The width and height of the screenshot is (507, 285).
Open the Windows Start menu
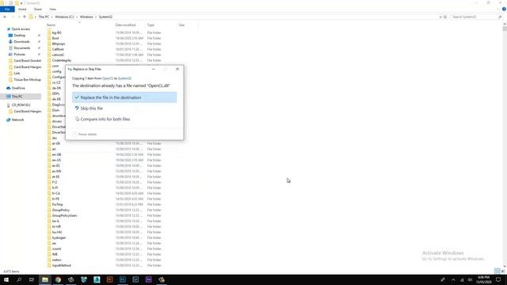point(6,279)
